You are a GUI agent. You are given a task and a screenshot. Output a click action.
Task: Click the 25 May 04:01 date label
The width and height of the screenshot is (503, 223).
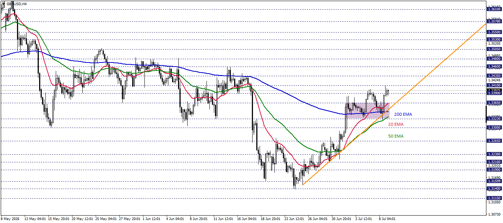(x=106, y=219)
